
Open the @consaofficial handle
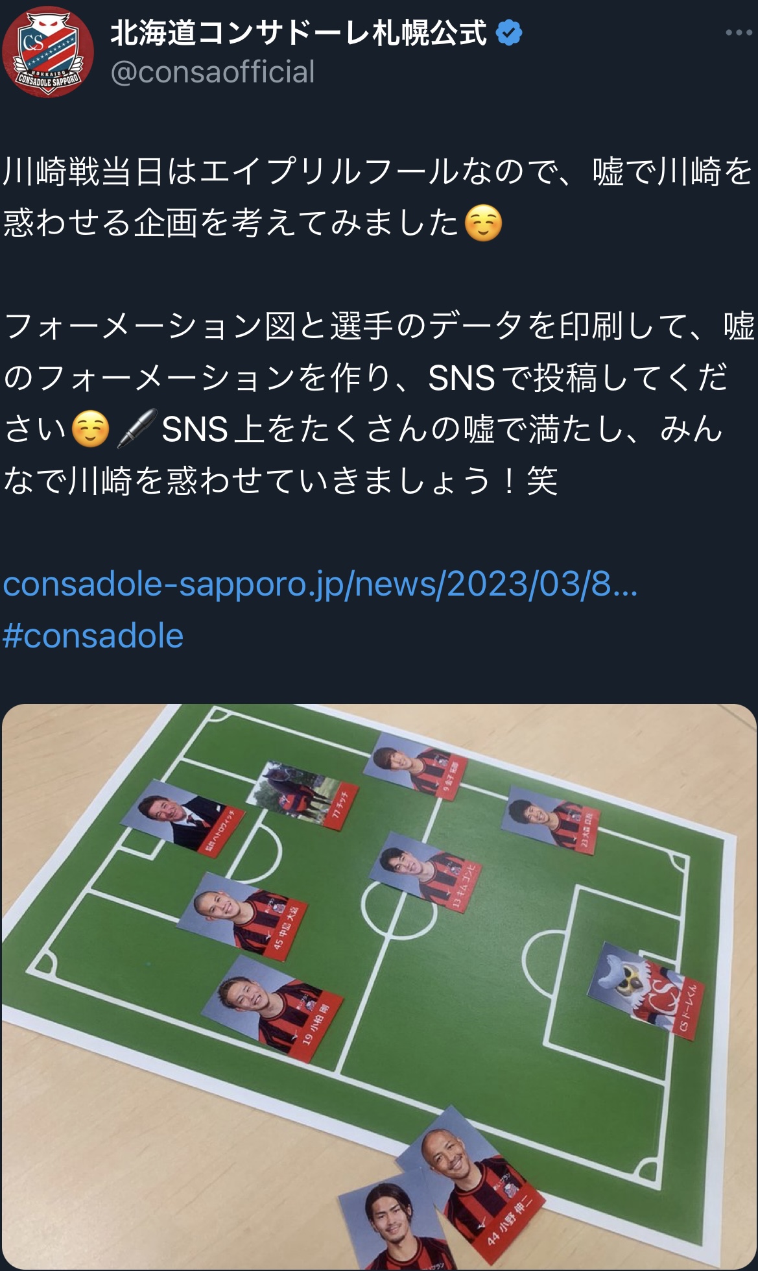coord(213,72)
